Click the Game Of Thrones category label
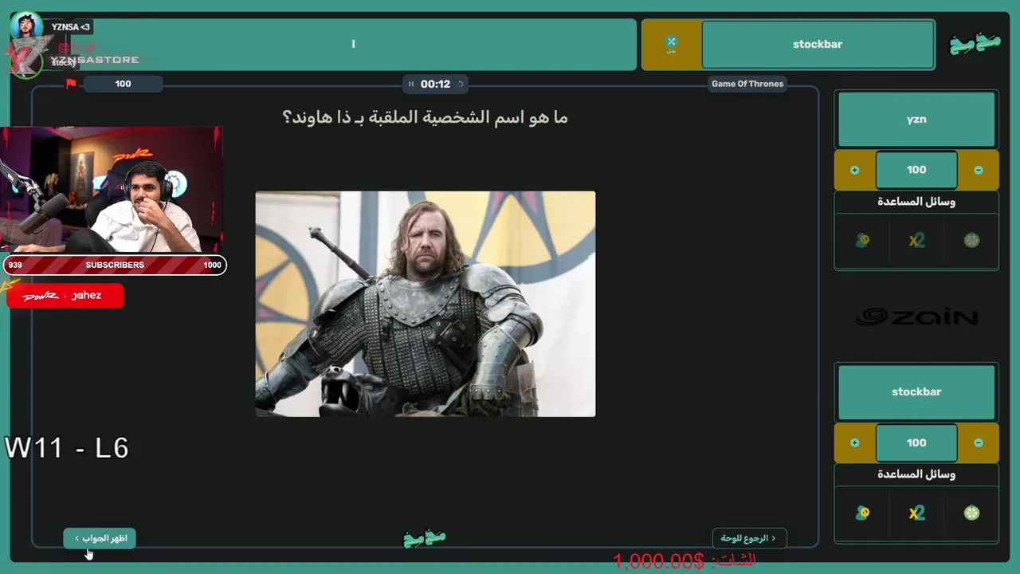This screenshot has width=1020, height=574. (747, 84)
